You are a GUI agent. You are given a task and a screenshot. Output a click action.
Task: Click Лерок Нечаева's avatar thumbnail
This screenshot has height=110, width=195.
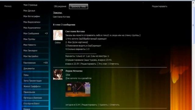coord(58,75)
